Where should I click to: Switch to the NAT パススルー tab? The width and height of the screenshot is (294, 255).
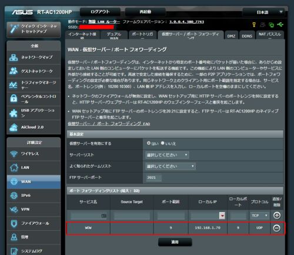[270, 35]
